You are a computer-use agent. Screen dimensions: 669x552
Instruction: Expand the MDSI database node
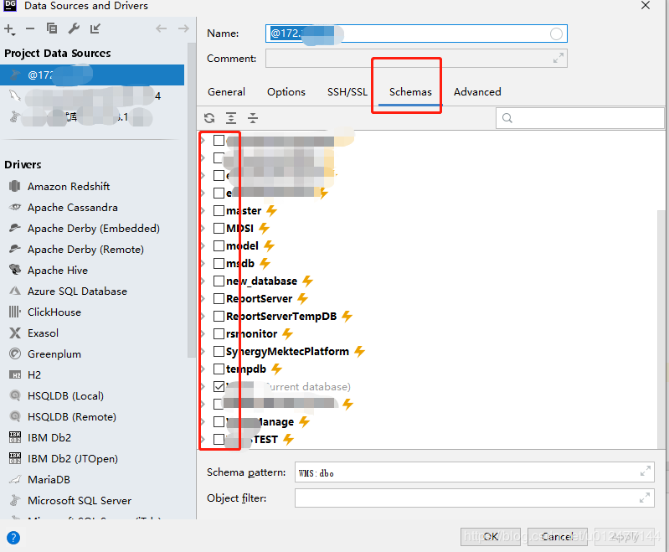pyautogui.click(x=203, y=228)
